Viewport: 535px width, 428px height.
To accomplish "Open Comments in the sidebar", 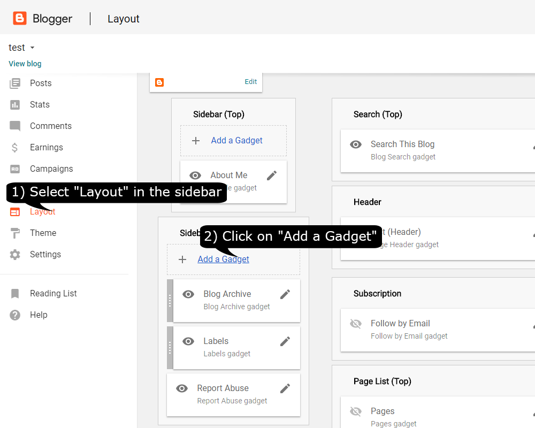I will (51, 126).
